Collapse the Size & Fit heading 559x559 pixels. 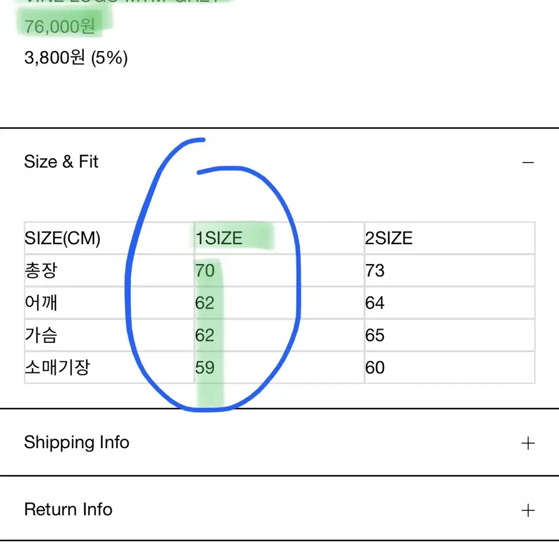[61, 161]
